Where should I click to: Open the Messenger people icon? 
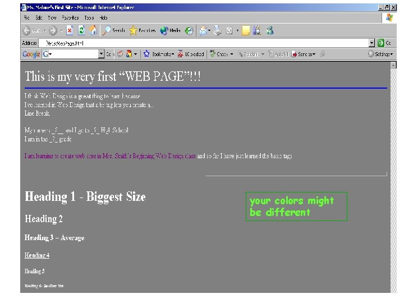click(270, 30)
